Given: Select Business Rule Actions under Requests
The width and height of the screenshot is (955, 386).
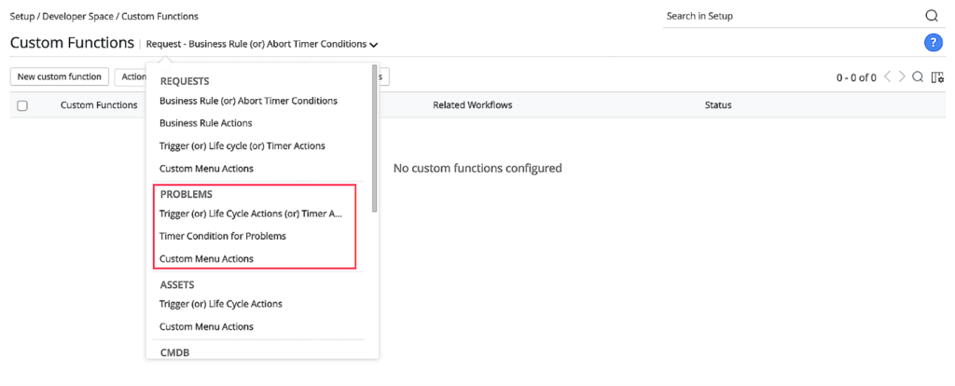Looking at the screenshot, I should [x=206, y=123].
